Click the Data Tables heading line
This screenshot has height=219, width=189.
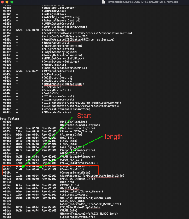pyautogui.click(x=10, y=119)
